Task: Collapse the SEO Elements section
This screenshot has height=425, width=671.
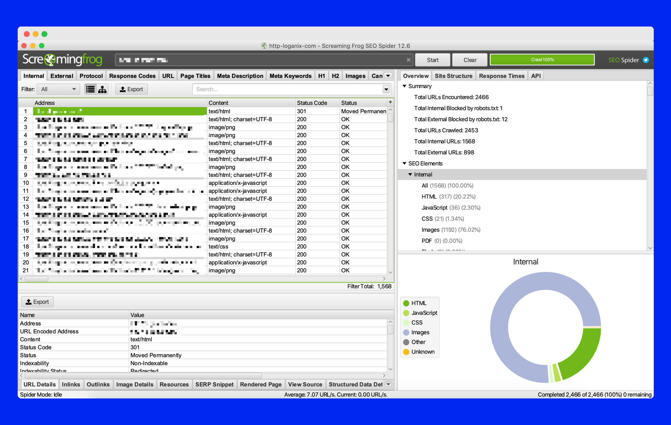Action: (404, 164)
